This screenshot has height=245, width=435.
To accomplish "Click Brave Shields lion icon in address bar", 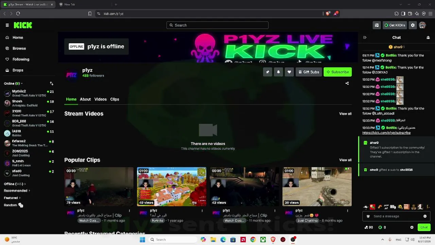I will (328, 14).
